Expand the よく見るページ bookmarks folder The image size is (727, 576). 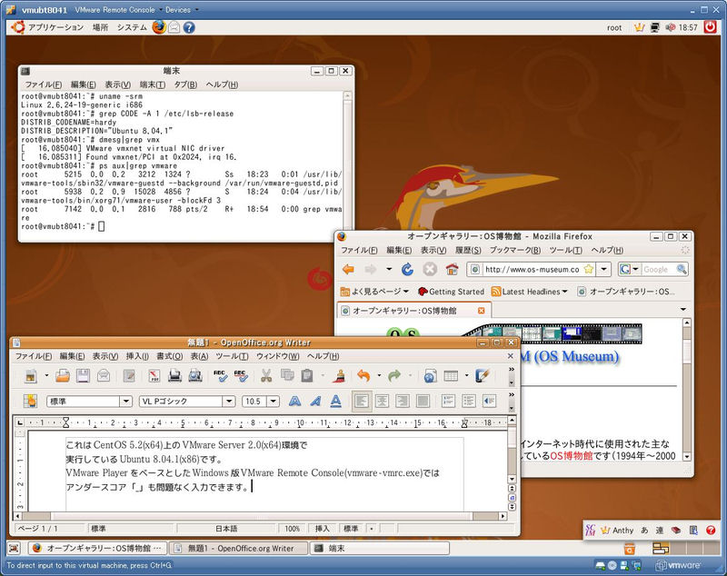(x=374, y=292)
